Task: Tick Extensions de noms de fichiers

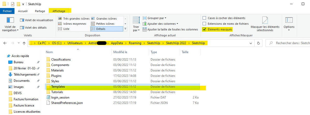Action: [x=204, y=24]
